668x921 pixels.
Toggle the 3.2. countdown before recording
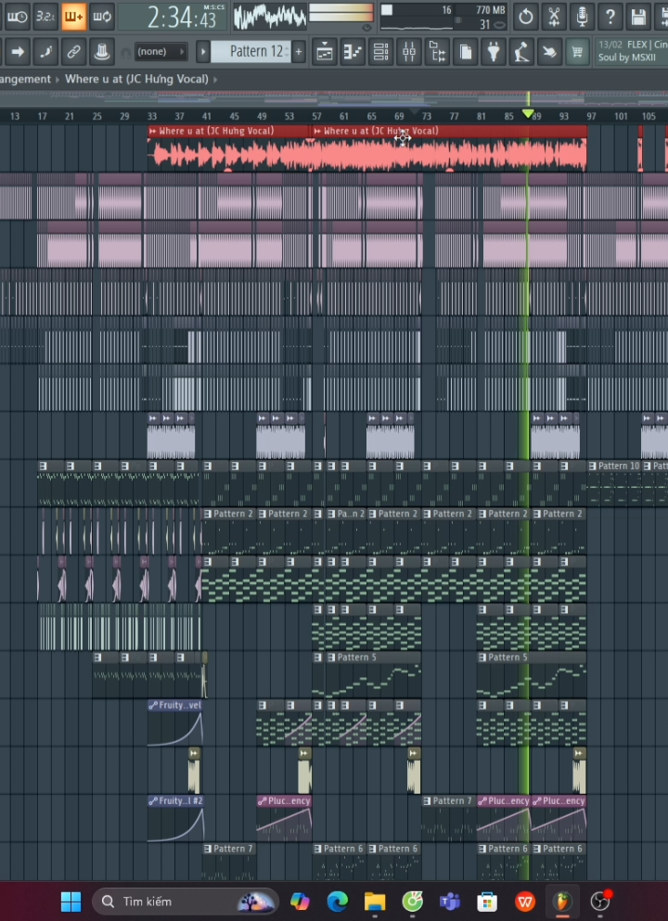coord(45,17)
